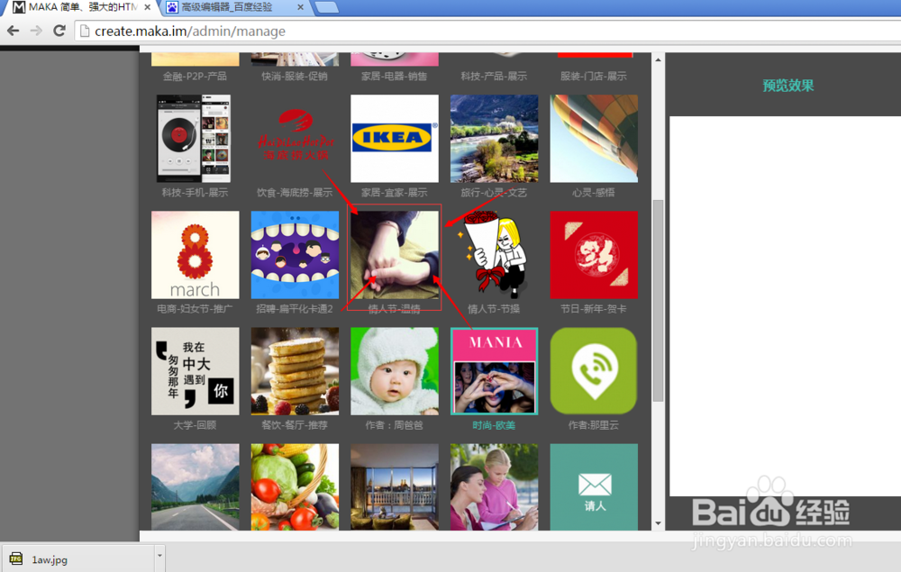Click the green phone location icon template

(x=594, y=371)
